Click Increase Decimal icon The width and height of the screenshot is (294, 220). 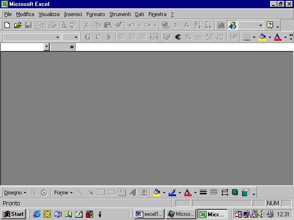click(209, 37)
